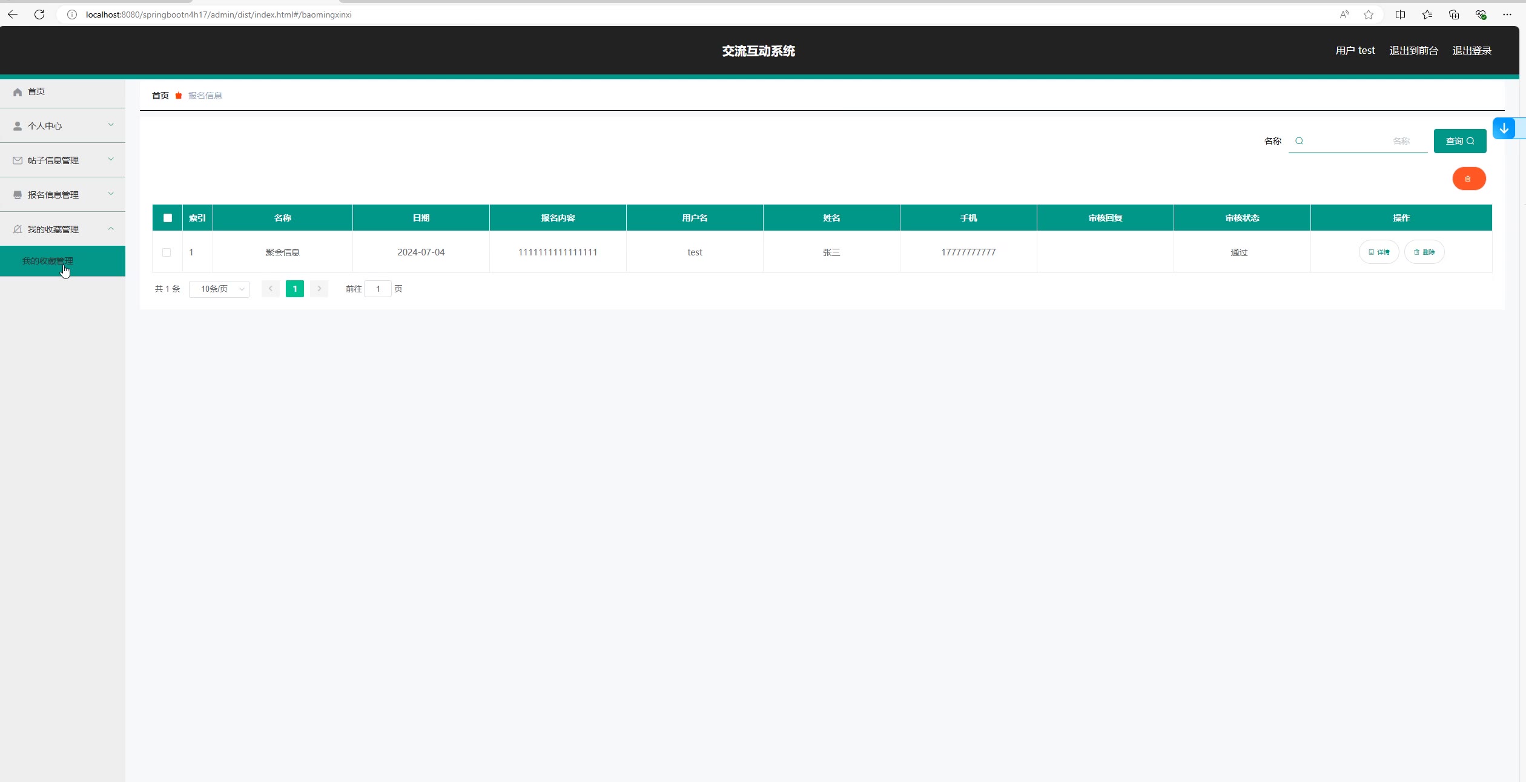Image resolution: width=1526 pixels, height=782 pixels.
Task: Refresh the browser page
Action: click(x=39, y=15)
